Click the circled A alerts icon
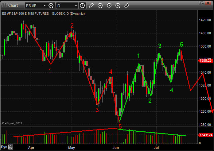Image resolution: width=214 pixels, height=151 pixels. [x=118, y=6]
